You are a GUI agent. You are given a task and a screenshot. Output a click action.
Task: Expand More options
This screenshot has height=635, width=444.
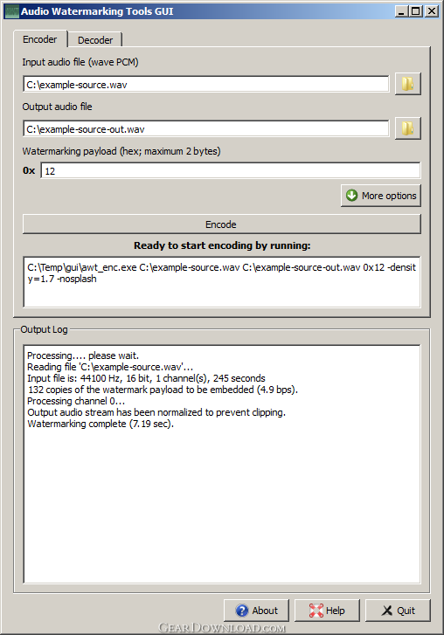pos(381,196)
